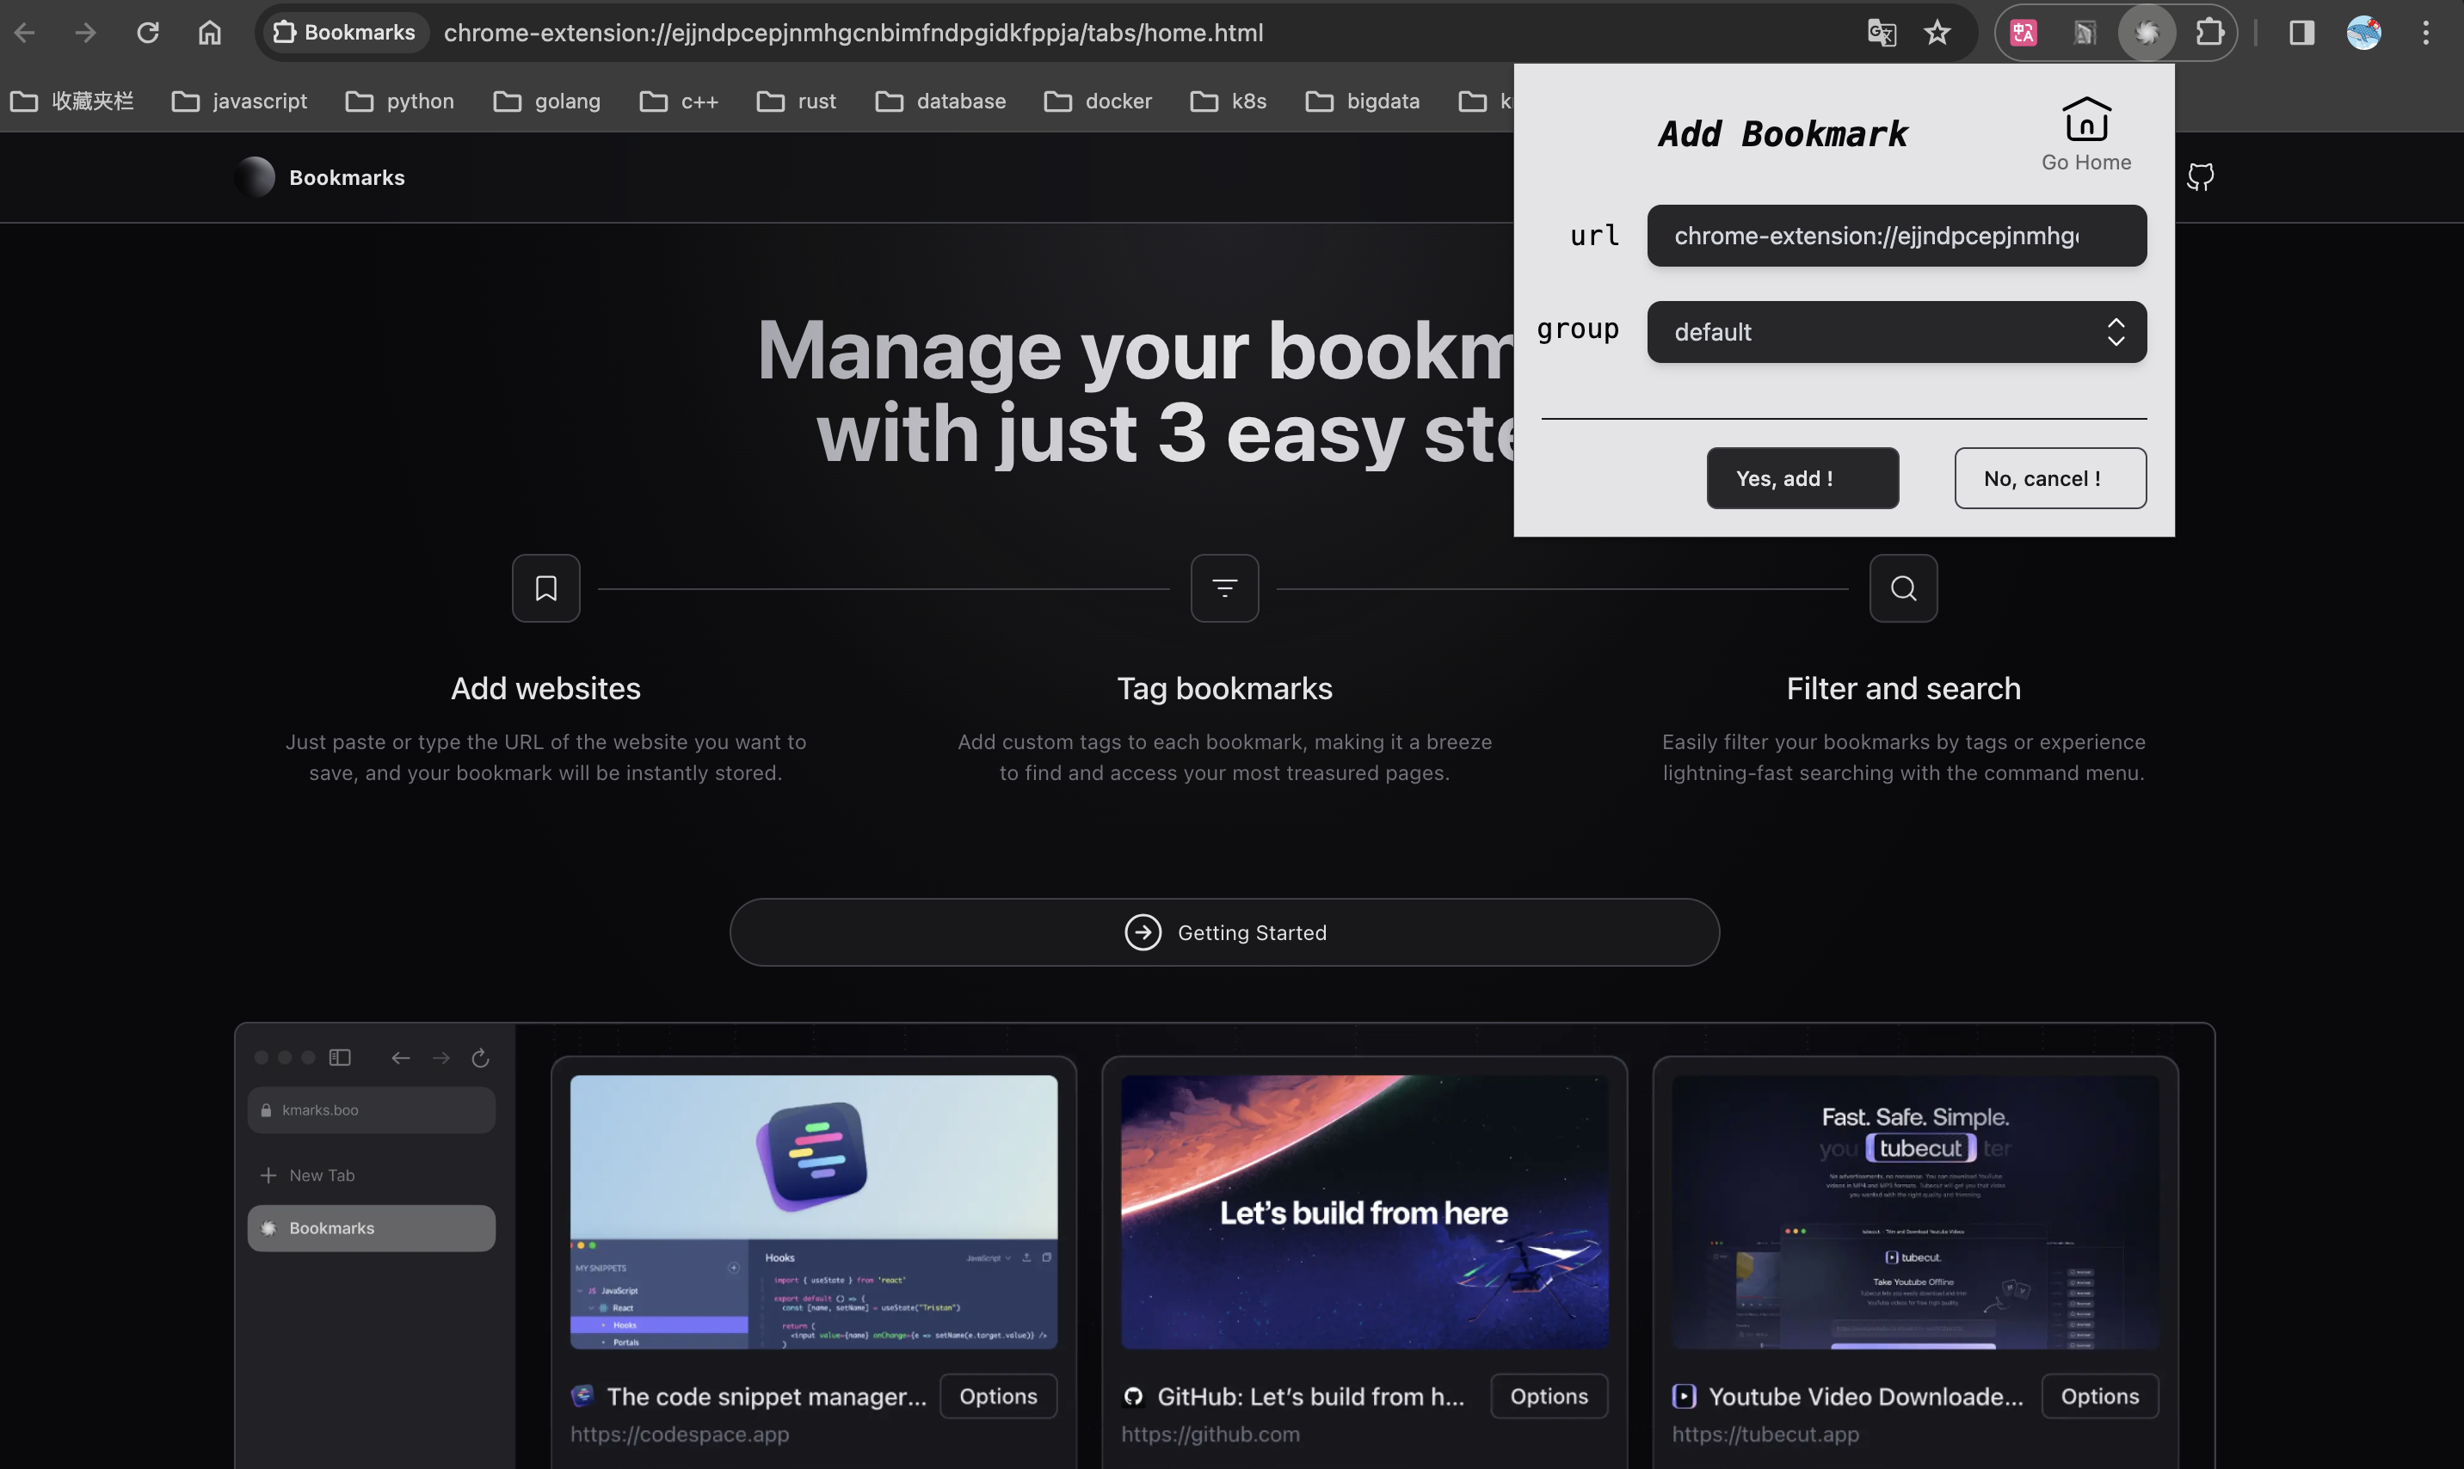This screenshot has width=2464, height=1469.
Task: Click the Go Home house icon
Action: tap(2085, 120)
